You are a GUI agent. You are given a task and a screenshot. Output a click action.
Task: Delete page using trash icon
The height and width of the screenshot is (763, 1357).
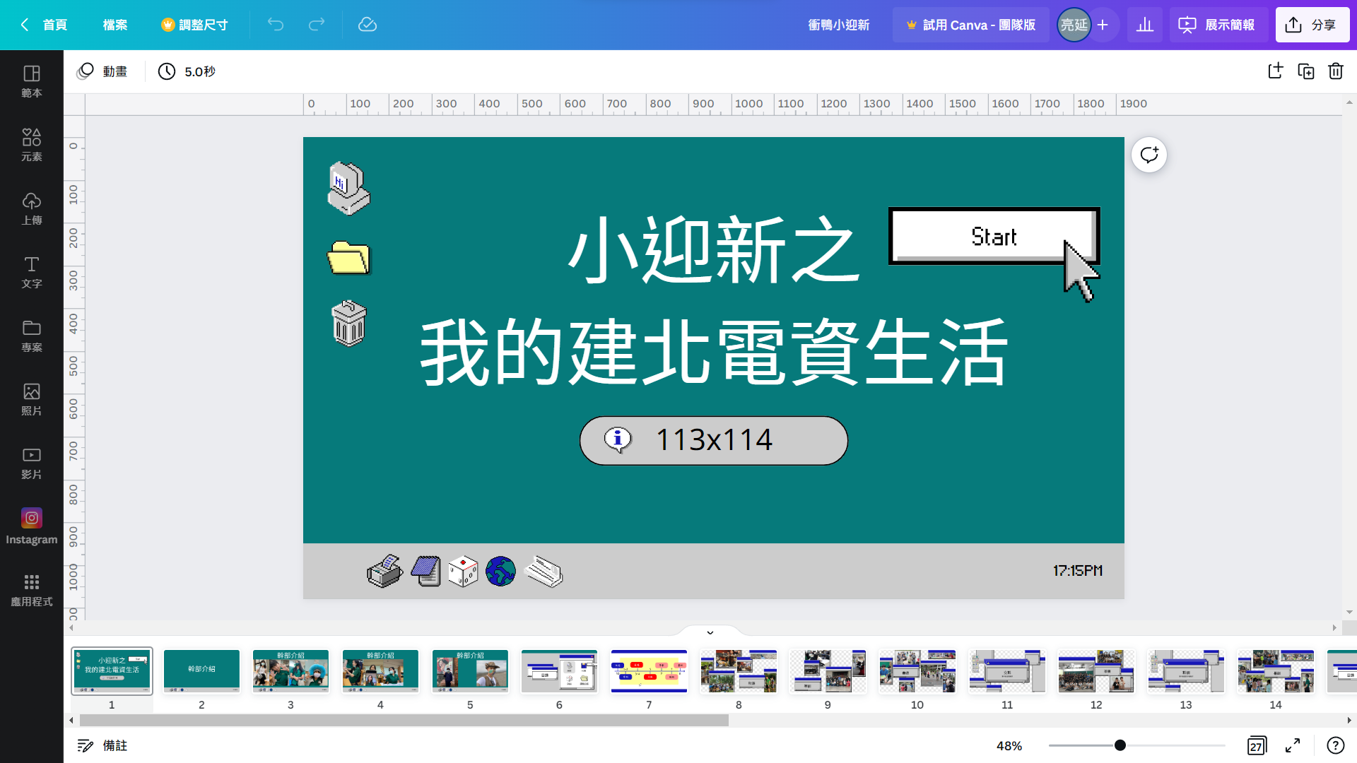tap(1335, 71)
